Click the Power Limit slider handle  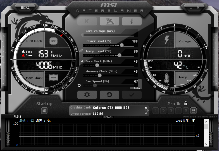point(122,45)
